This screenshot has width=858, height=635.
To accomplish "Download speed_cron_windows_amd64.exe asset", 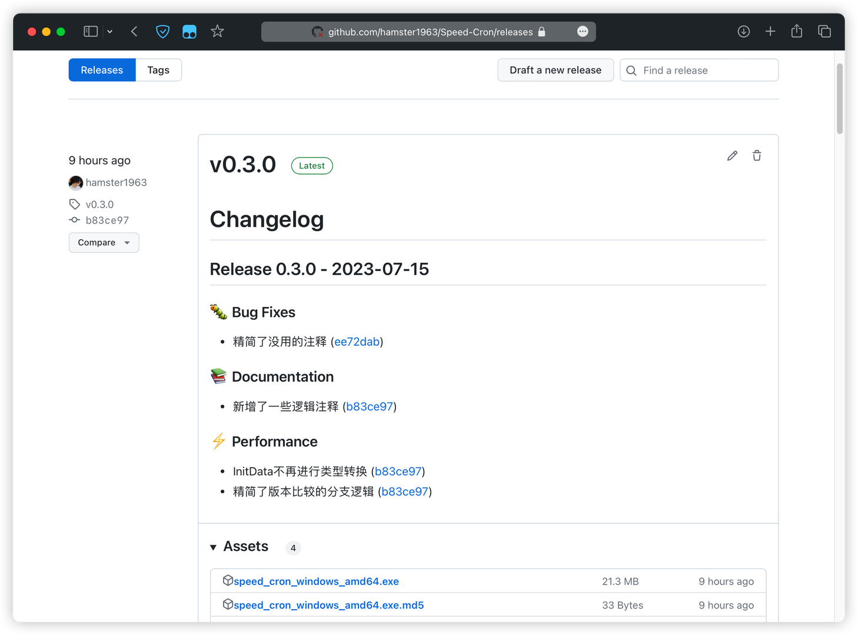I will point(316,581).
